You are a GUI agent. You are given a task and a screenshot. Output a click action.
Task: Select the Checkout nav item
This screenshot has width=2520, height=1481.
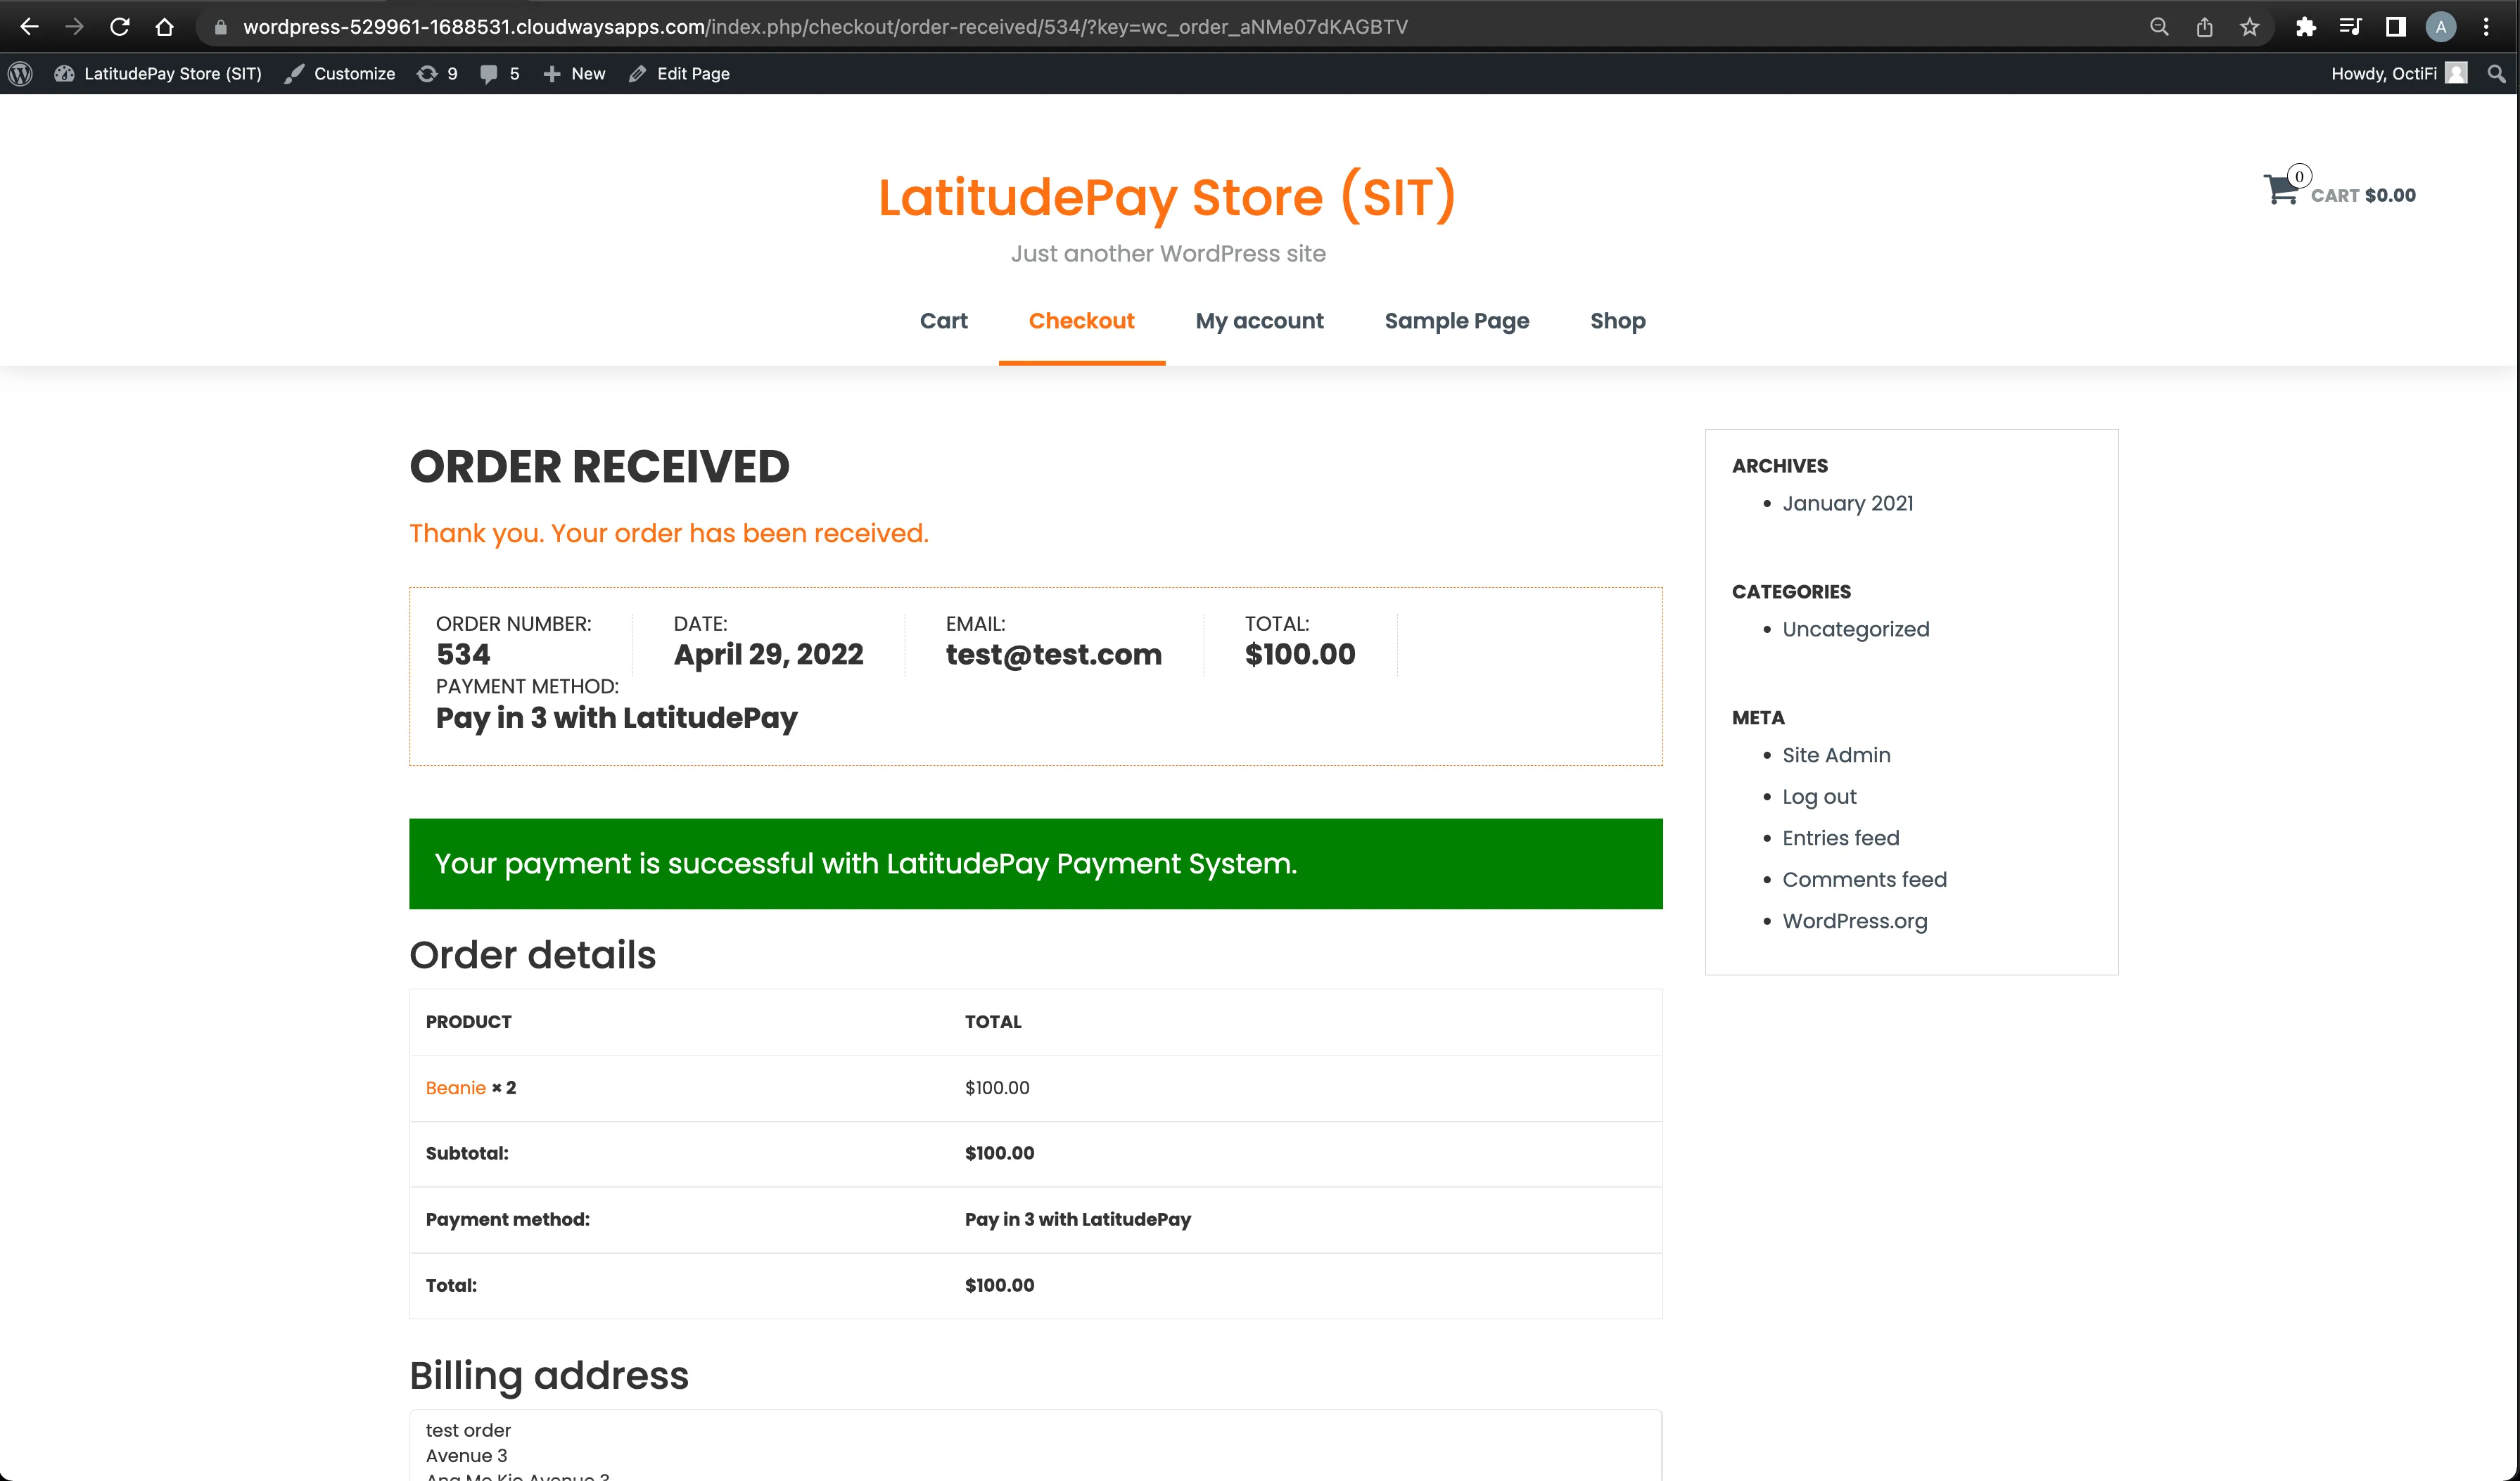tap(1081, 321)
